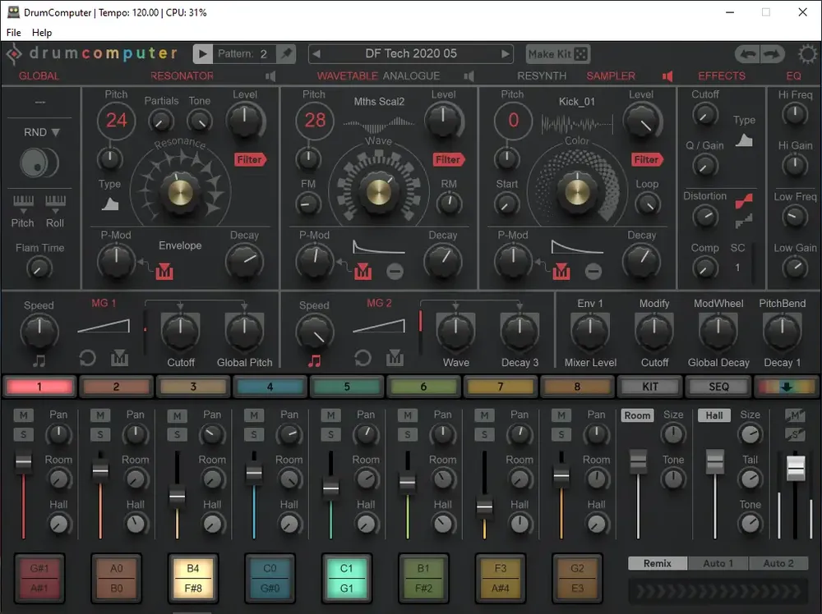The image size is (822, 614).
Task: Select the red distortion type icon
Action: [744, 201]
